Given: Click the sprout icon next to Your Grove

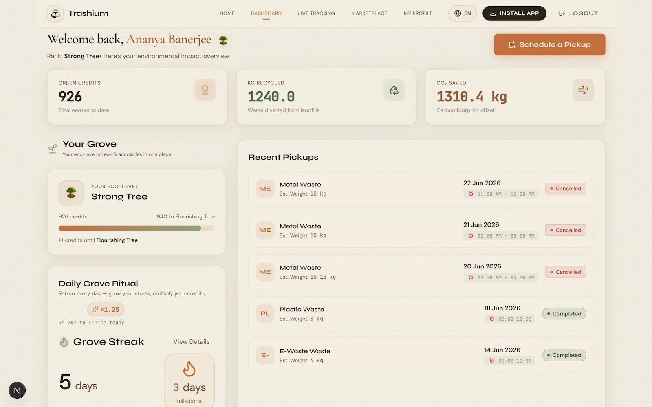Looking at the screenshot, I should click(53, 149).
